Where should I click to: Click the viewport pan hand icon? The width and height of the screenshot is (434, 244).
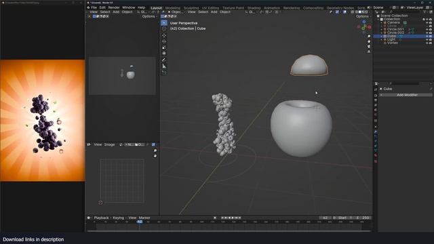[369, 41]
